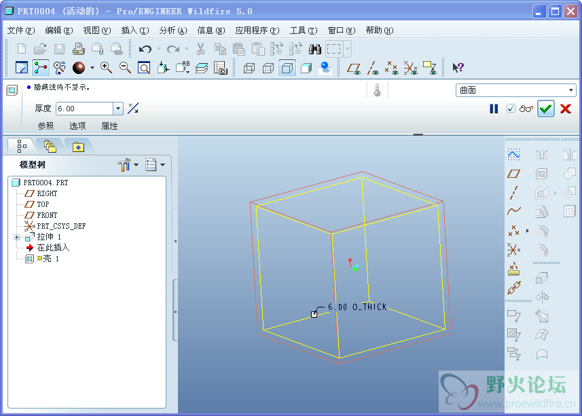582x416 pixels.
Task: Expand the 拉伸 1 tree node
Action: [x=17, y=237]
